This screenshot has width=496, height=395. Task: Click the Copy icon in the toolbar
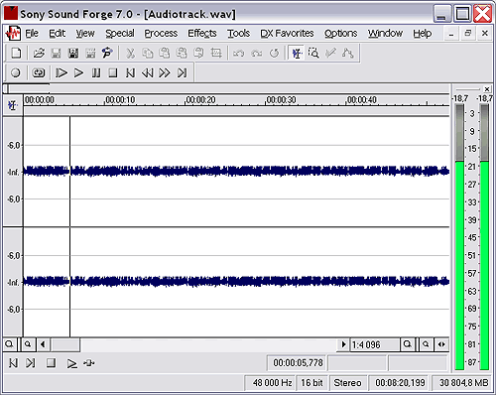[148, 53]
